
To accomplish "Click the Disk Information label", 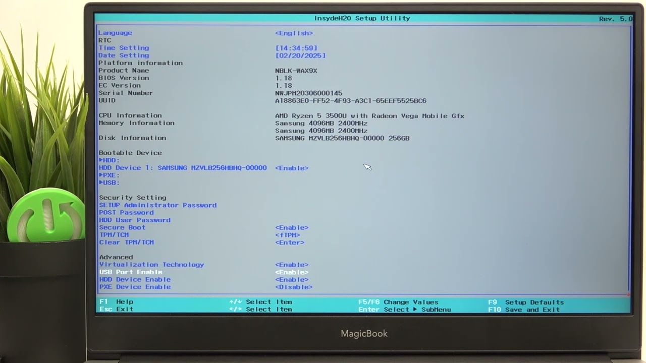I will pos(132,138).
